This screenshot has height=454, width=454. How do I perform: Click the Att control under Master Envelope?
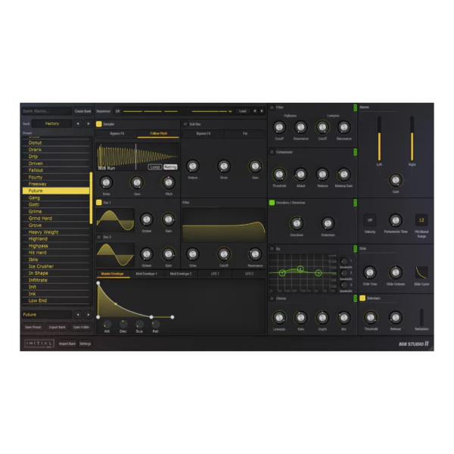107,325
